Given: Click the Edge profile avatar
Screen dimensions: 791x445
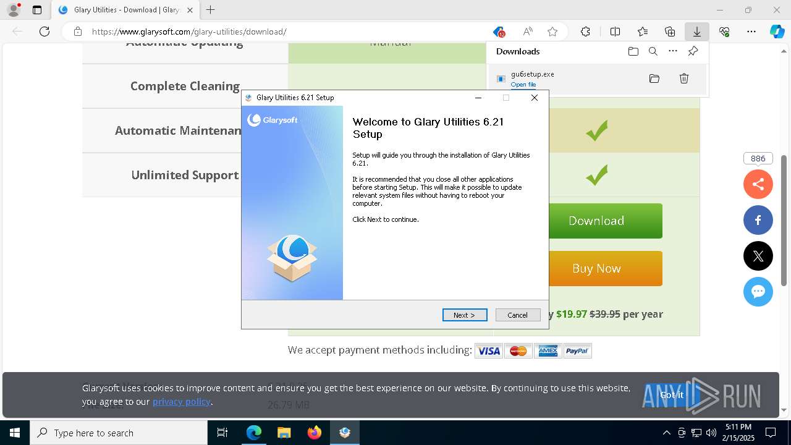Looking at the screenshot, I should tap(13, 10).
